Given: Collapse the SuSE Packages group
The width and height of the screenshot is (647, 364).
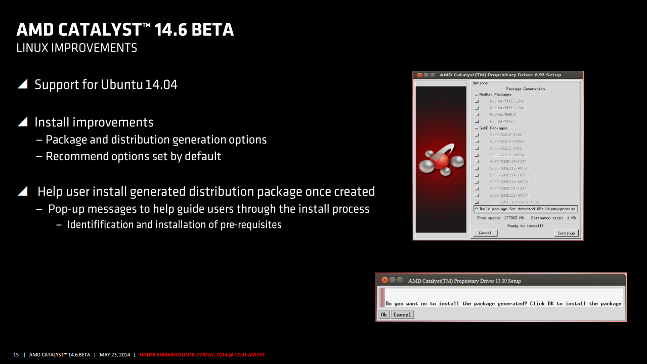Looking at the screenshot, I should click(x=476, y=128).
